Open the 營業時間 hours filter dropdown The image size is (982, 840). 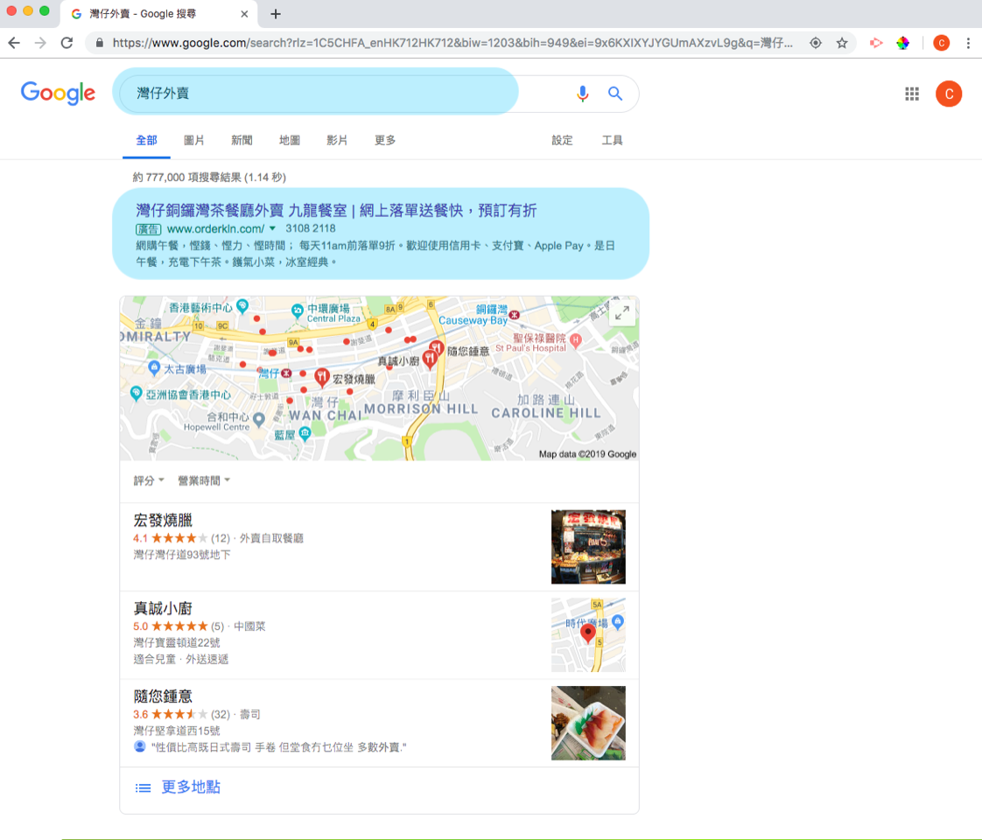click(x=204, y=480)
